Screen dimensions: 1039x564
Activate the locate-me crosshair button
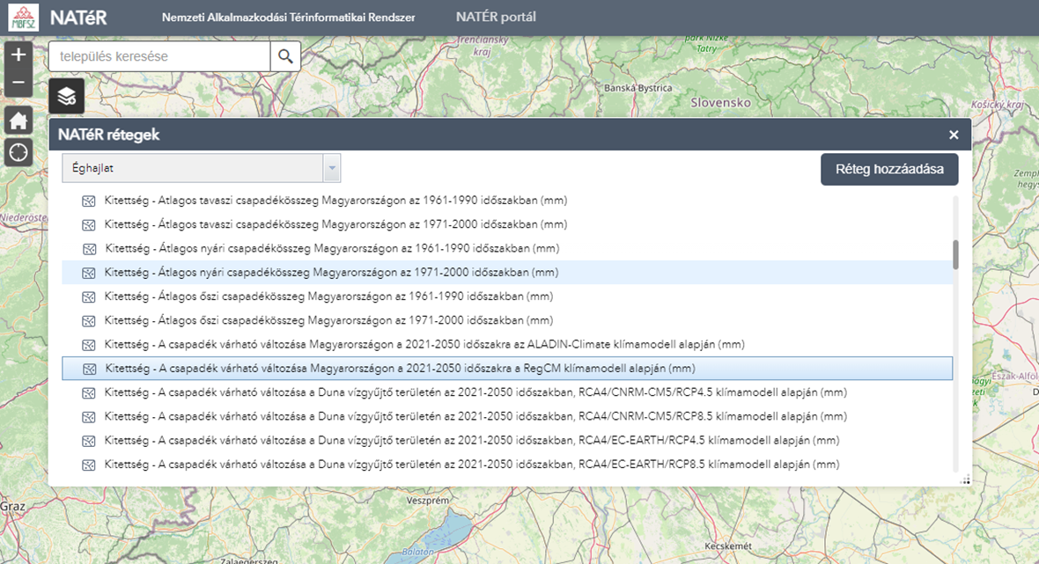tap(18, 152)
